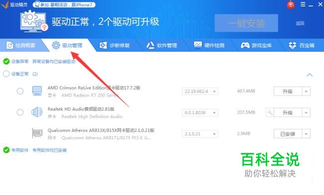Open dropdown arrow beside 已安装 button
The height and width of the screenshot is (195, 324).
pyautogui.click(x=306, y=134)
